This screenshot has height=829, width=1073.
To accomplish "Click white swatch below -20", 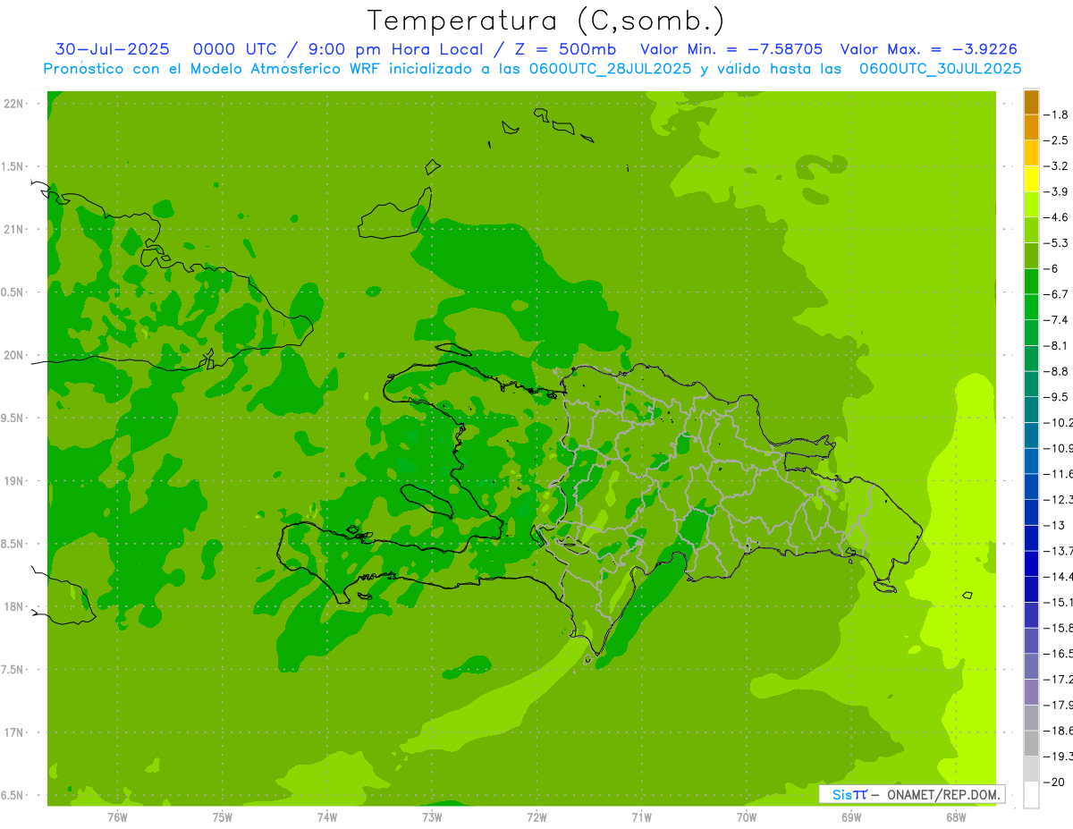I will (x=1032, y=795).
